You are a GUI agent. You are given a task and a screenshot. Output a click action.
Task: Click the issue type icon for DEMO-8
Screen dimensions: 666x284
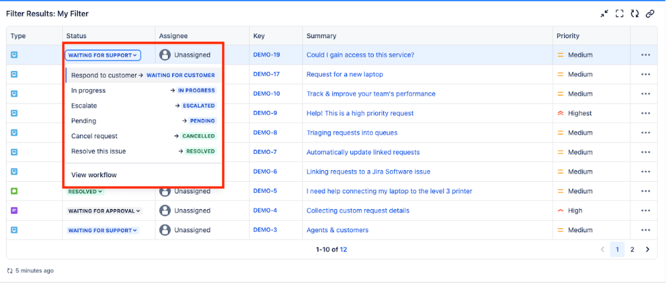14,133
